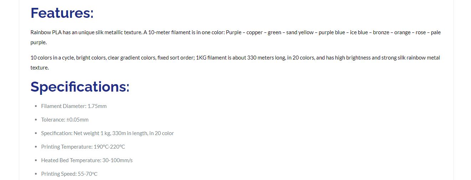The width and height of the screenshot is (471, 180).
Task: Click the bullet beside Printing Speed
Action: coord(36,174)
